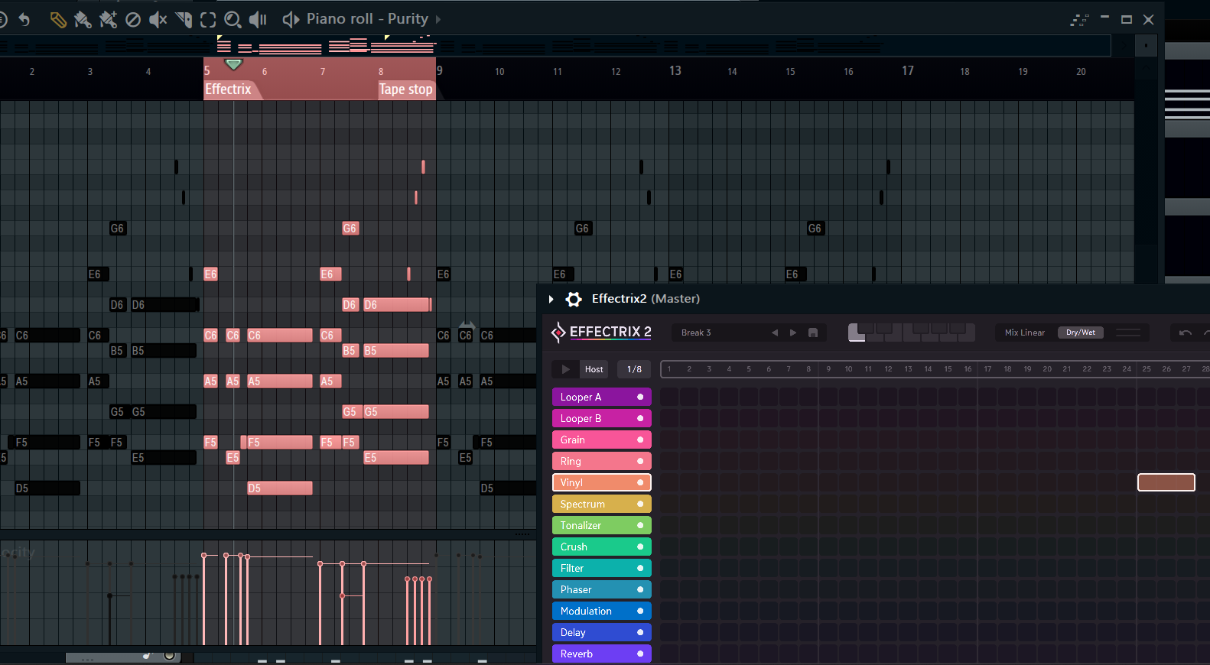Click the detach window icon in title bar
Screen dimensions: 1210x665
(x=1079, y=20)
